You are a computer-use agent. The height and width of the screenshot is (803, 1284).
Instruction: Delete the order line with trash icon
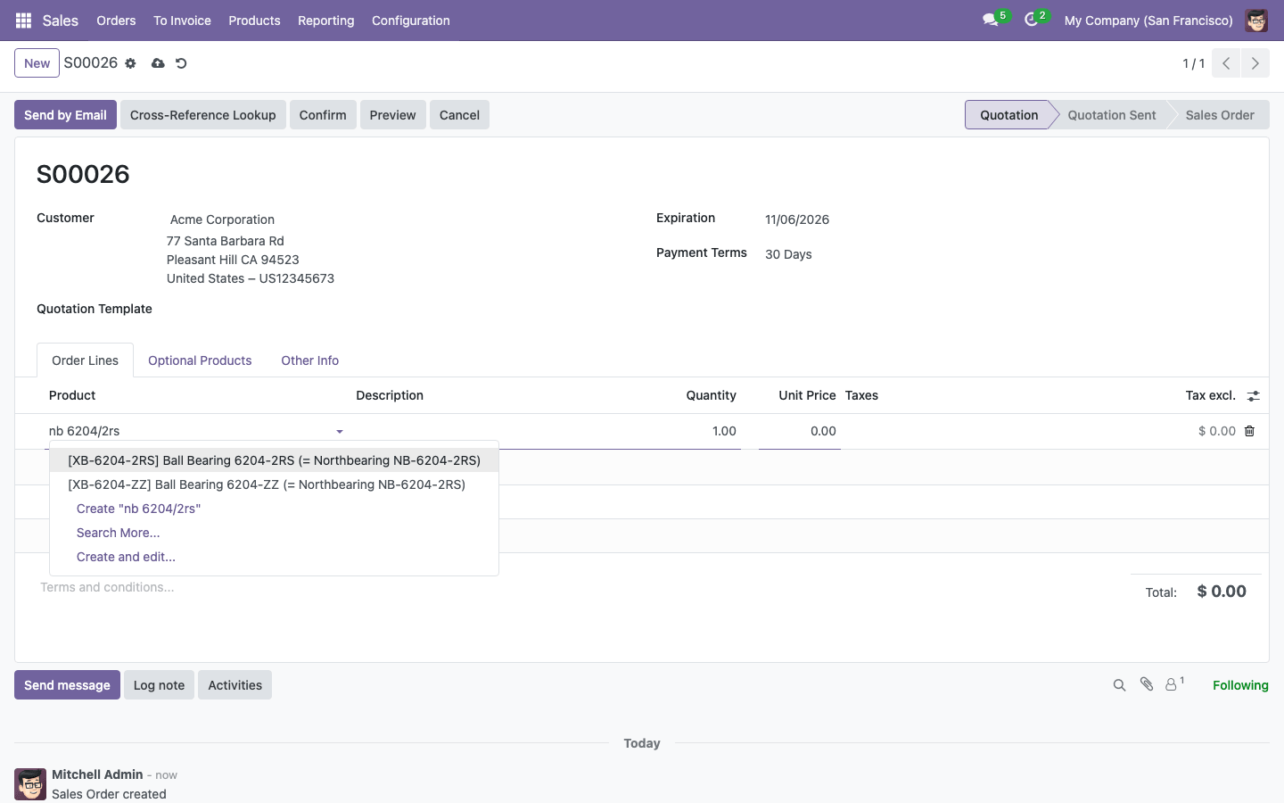pyautogui.click(x=1249, y=431)
